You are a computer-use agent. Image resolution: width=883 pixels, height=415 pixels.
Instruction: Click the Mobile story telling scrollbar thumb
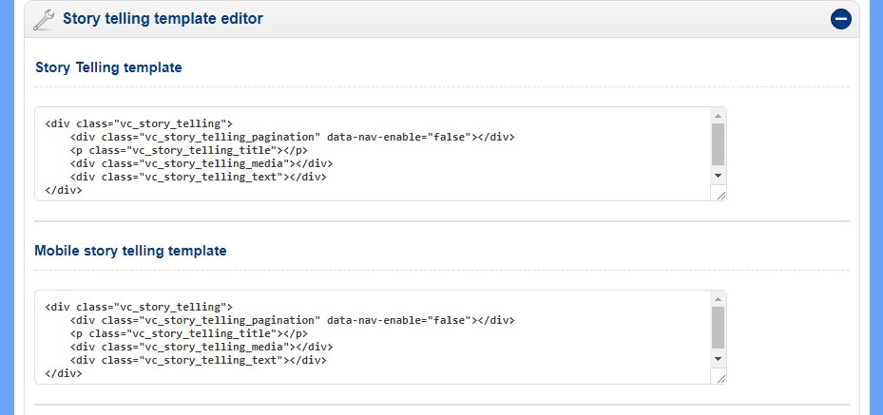[718, 328]
